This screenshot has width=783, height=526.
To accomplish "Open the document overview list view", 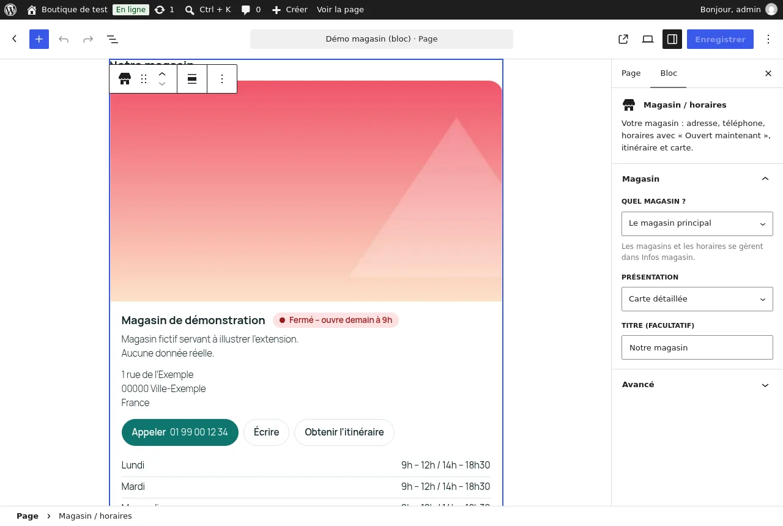I will pyautogui.click(x=113, y=39).
